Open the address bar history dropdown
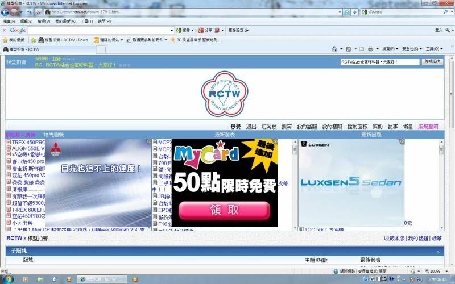The height and width of the screenshot is (284, 455). click(x=340, y=12)
